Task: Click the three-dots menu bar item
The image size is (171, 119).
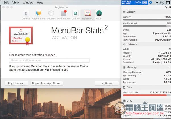Action: (156, 3)
